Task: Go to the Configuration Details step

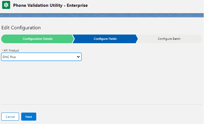Action: tap(37, 39)
